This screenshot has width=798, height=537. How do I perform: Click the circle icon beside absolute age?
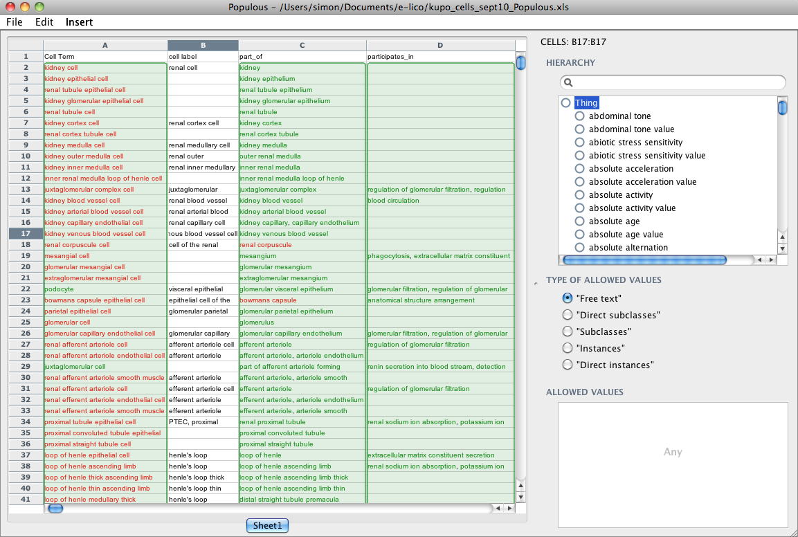coord(580,221)
